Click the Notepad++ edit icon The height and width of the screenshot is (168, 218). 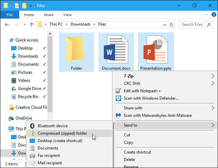tap(118, 91)
